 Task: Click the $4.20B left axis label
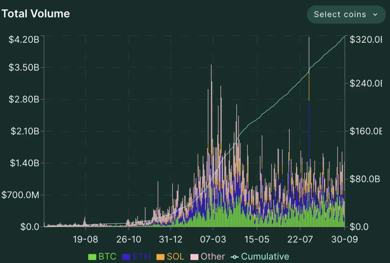[24, 40]
